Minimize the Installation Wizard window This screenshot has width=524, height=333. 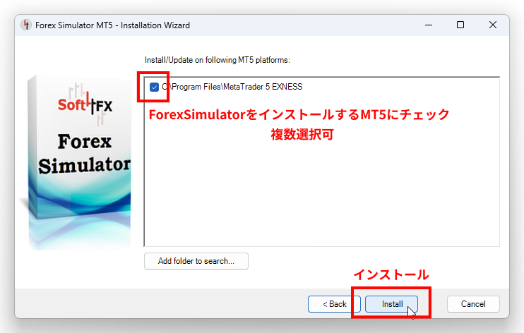[429, 25]
